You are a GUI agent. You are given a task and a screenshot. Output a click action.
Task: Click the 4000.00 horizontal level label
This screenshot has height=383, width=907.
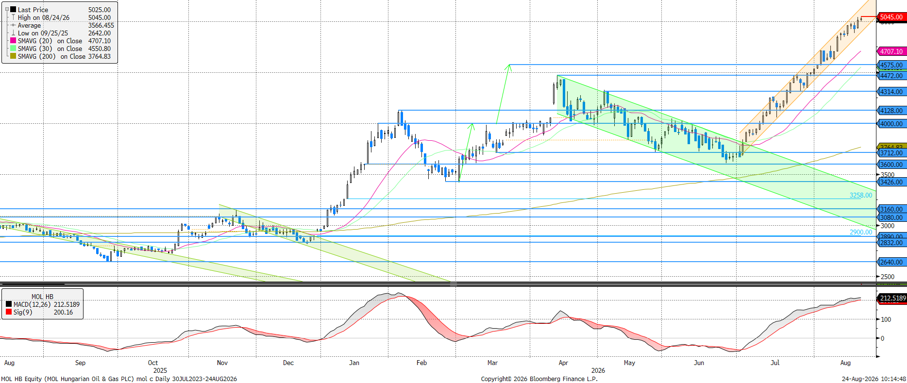pyautogui.click(x=891, y=124)
